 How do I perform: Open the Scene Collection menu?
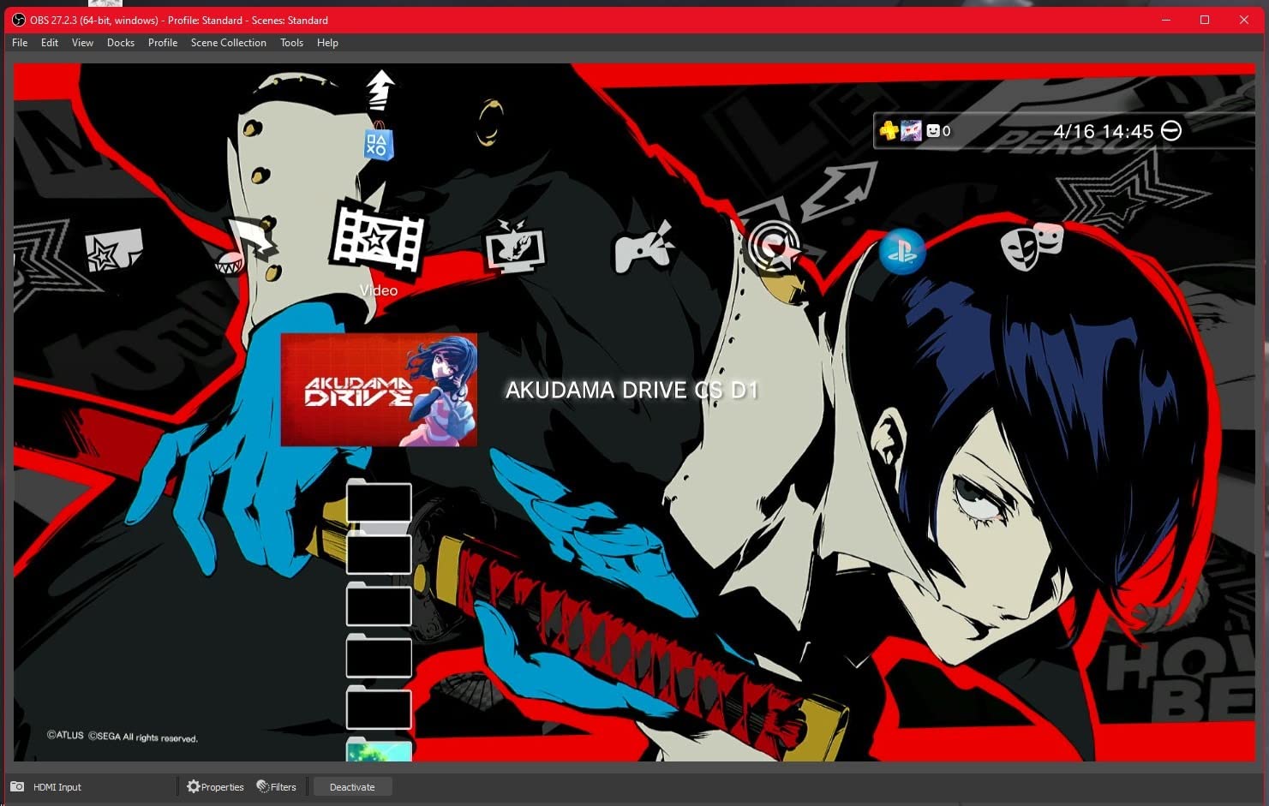pos(229,43)
